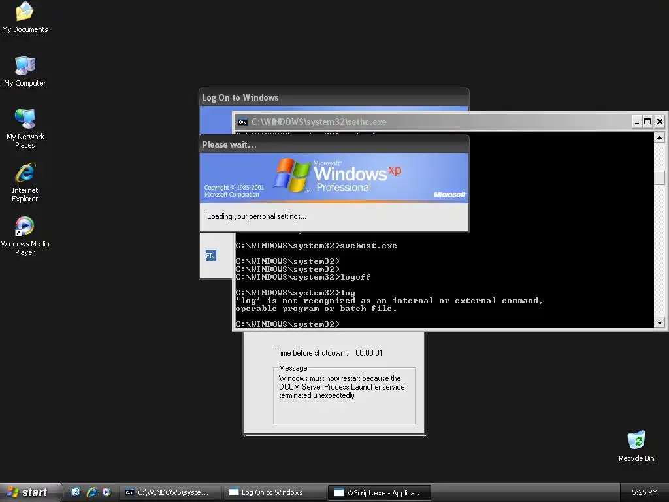This screenshot has height=502, width=669.
Task: Click console scrollbar up arrow
Action: click(659, 137)
